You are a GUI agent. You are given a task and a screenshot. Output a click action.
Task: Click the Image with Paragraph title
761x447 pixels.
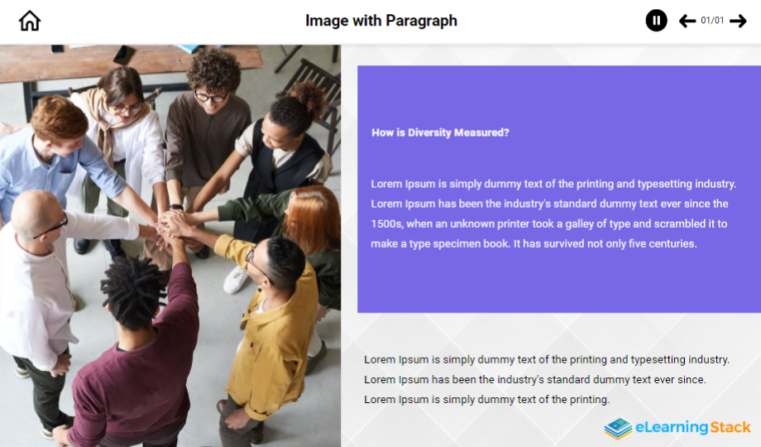click(381, 21)
